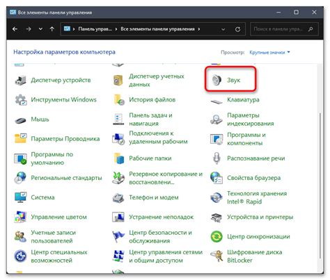Open Распознавание речи text link
Screen dimensions: 330x280
(x=256, y=158)
